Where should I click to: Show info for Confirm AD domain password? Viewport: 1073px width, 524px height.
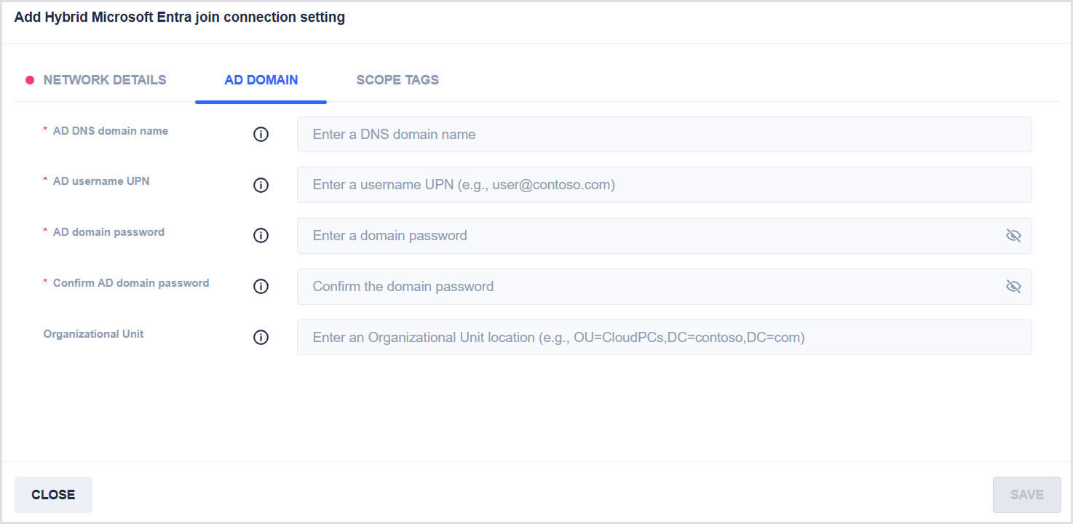(x=261, y=287)
